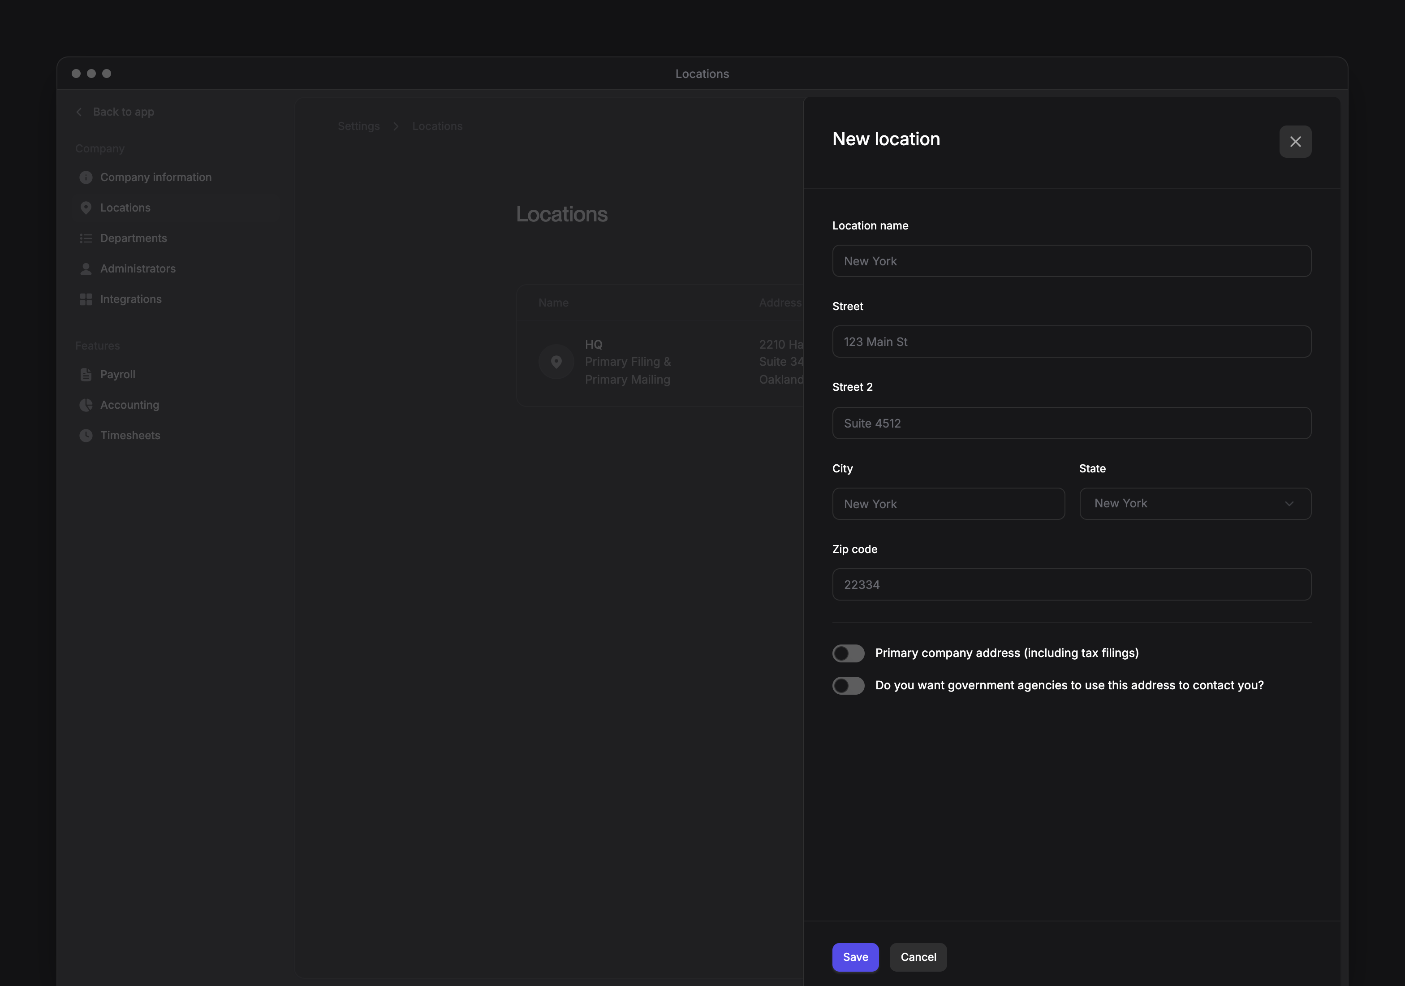1405x986 pixels.
Task: Click the Locations pin icon in sidebar
Action: 86,208
